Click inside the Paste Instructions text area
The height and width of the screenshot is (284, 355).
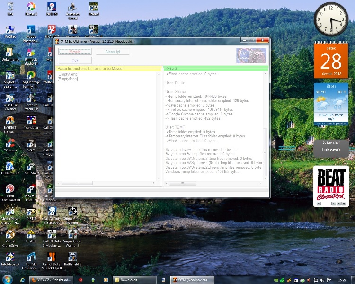point(108,123)
